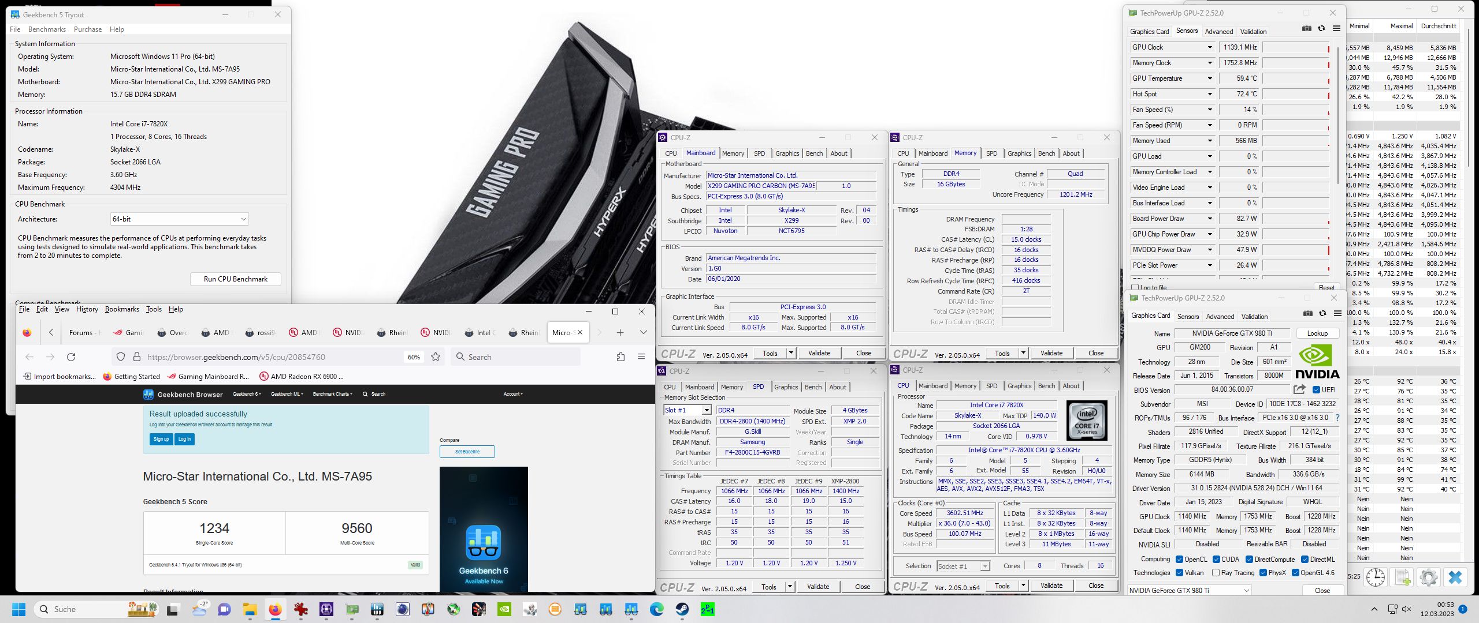Refresh GPU-Z Graphics Card window
The height and width of the screenshot is (623, 1479).
1323,313
